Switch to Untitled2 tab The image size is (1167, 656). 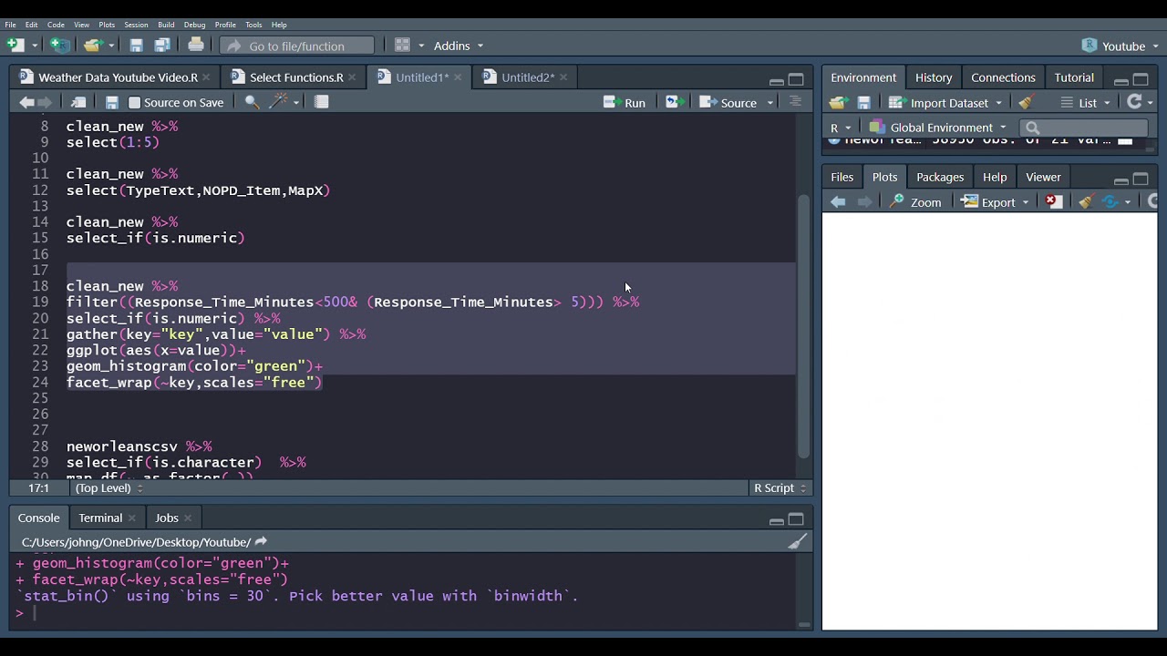(x=528, y=77)
